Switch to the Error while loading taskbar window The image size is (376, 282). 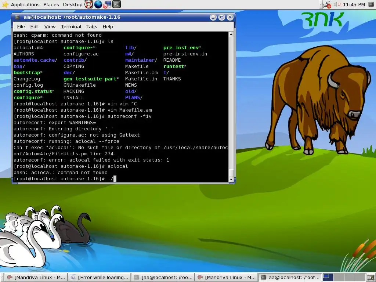coord(99,278)
